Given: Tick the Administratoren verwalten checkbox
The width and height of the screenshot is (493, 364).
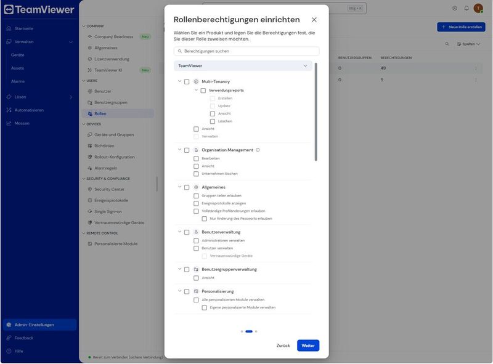Looking at the screenshot, I should (196, 241).
